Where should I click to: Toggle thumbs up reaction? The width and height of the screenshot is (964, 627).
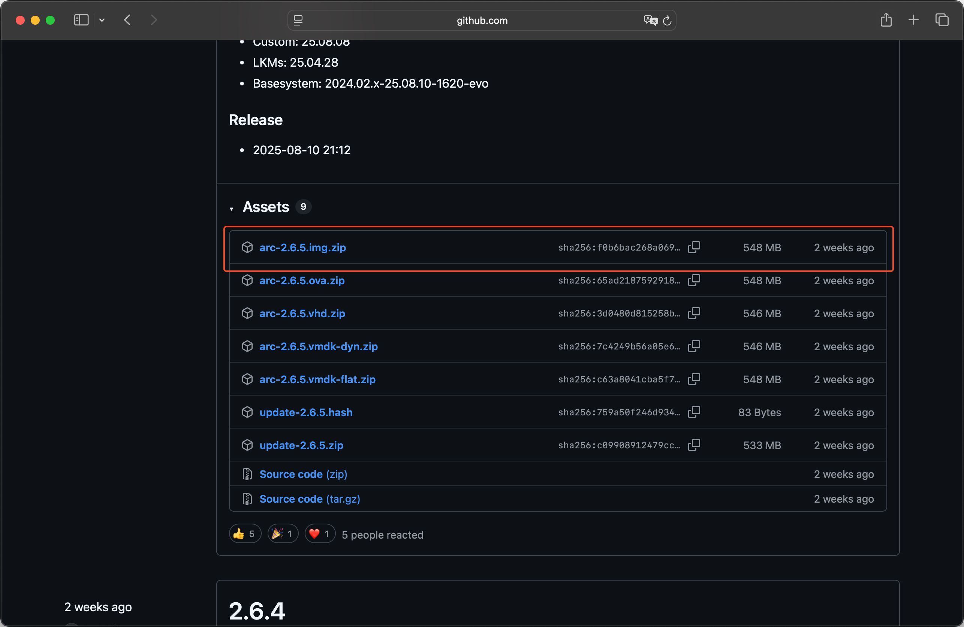(x=245, y=534)
